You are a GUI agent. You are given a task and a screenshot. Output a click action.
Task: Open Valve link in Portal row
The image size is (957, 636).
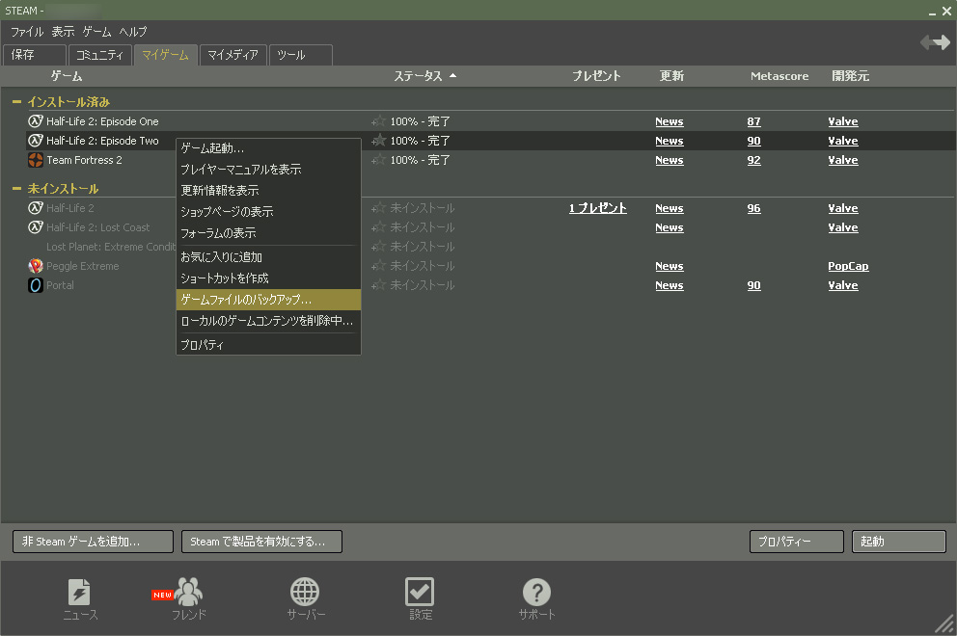coord(843,285)
